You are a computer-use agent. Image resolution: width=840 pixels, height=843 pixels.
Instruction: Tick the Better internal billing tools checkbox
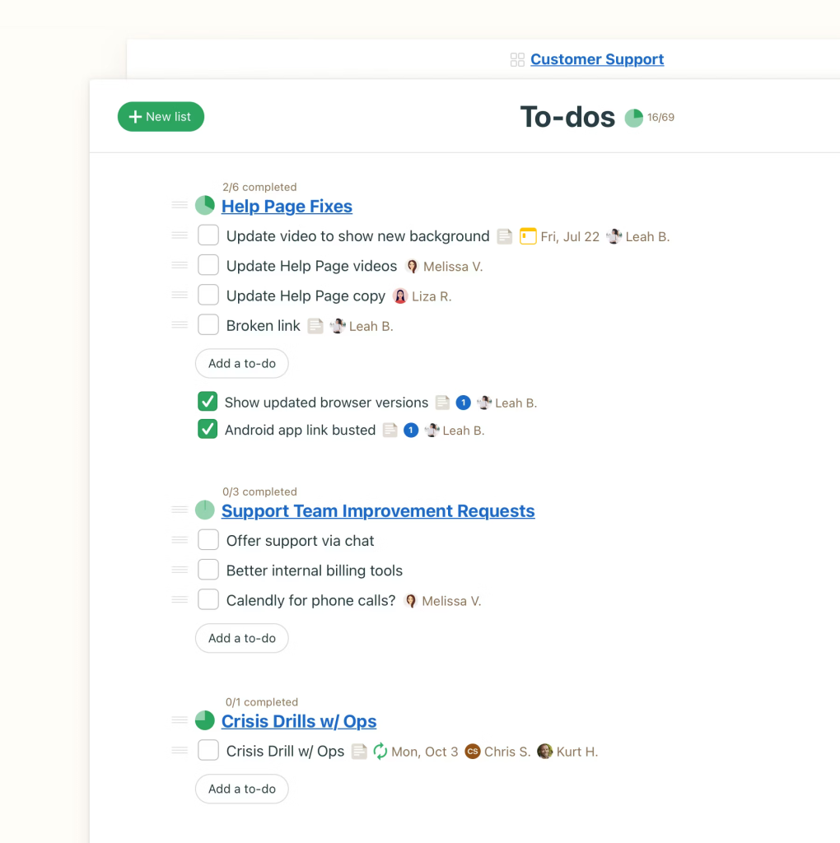pyautogui.click(x=208, y=570)
